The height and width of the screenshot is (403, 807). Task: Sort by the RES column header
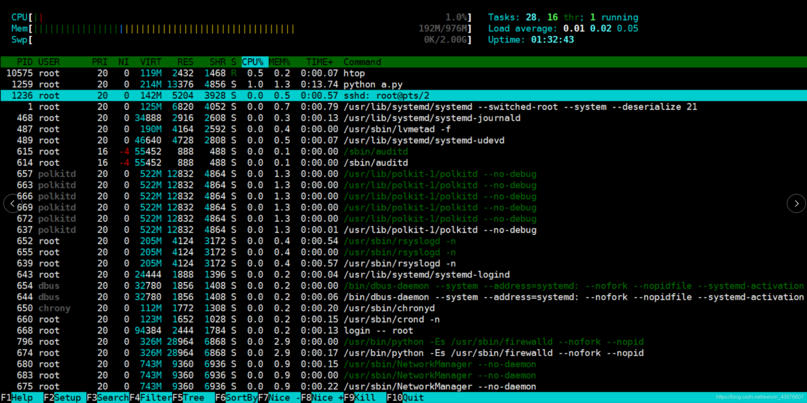[x=185, y=62]
